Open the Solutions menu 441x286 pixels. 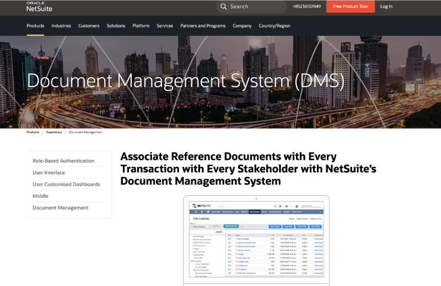[116, 25]
